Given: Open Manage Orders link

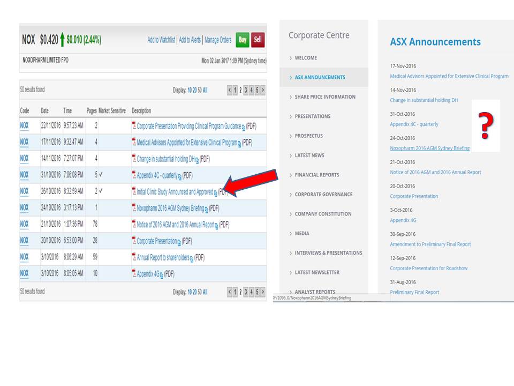Looking at the screenshot, I should 218,40.
